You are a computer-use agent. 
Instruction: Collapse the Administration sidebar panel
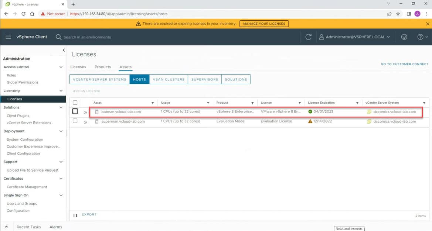coord(64,50)
